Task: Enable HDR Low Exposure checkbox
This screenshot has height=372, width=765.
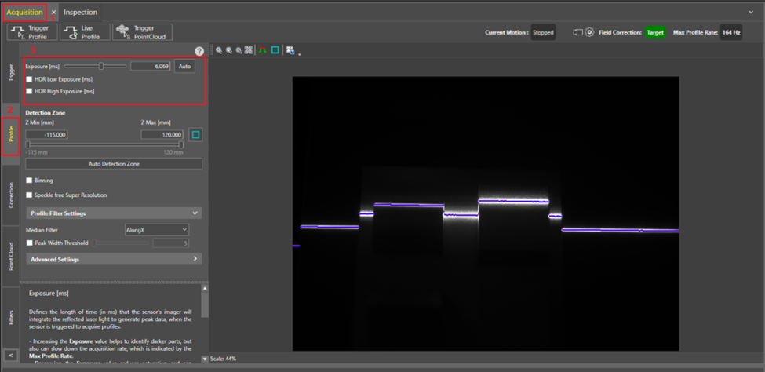Action: pyautogui.click(x=29, y=79)
